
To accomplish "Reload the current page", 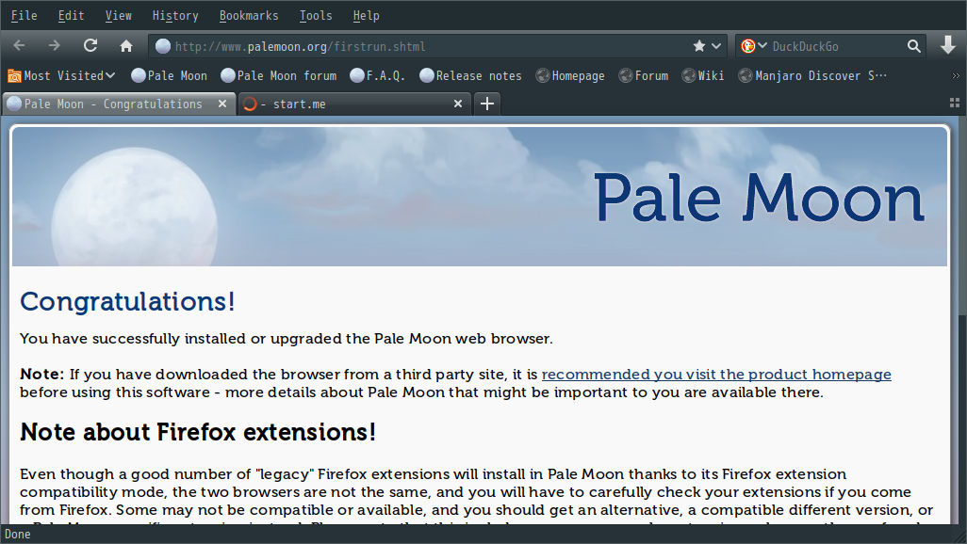I will click(x=90, y=45).
